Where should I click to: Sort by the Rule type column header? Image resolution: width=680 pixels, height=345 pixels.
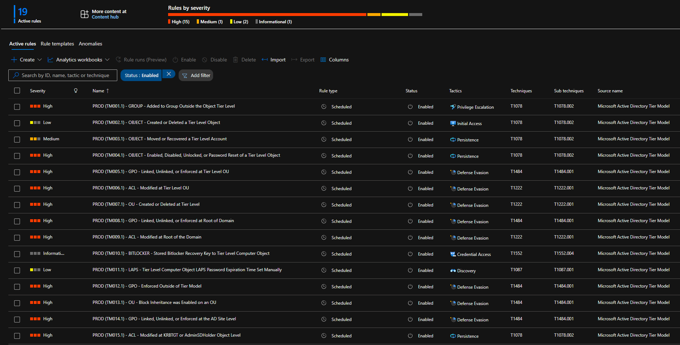(x=328, y=91)
